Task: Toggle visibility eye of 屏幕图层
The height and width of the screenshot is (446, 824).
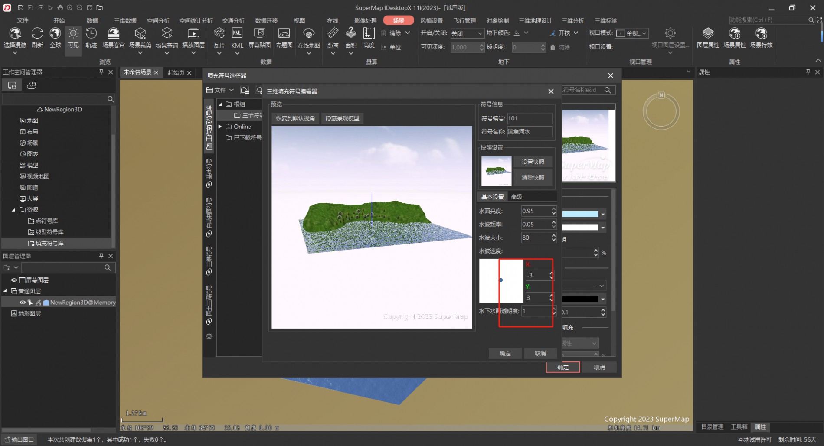Action: click(x=14, y=280)
